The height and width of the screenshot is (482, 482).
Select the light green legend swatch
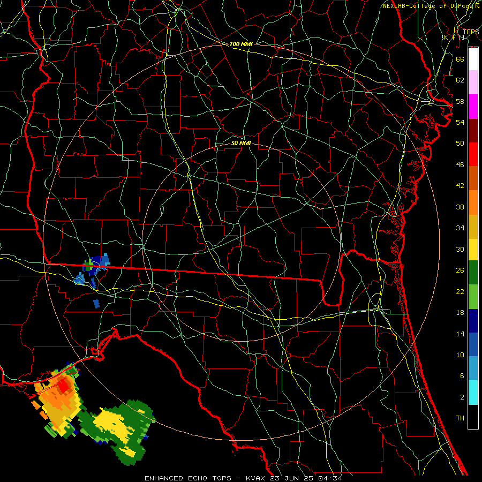coord(473,297)
